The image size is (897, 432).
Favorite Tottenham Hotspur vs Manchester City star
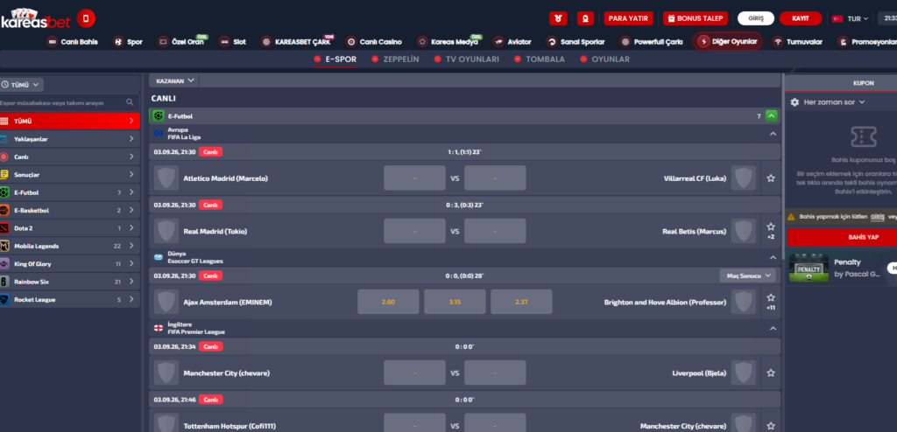click(x=771, y=426)
